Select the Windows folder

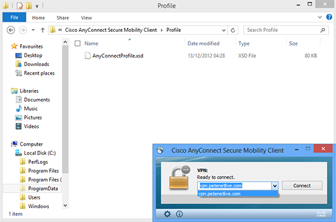pos(38,206)
